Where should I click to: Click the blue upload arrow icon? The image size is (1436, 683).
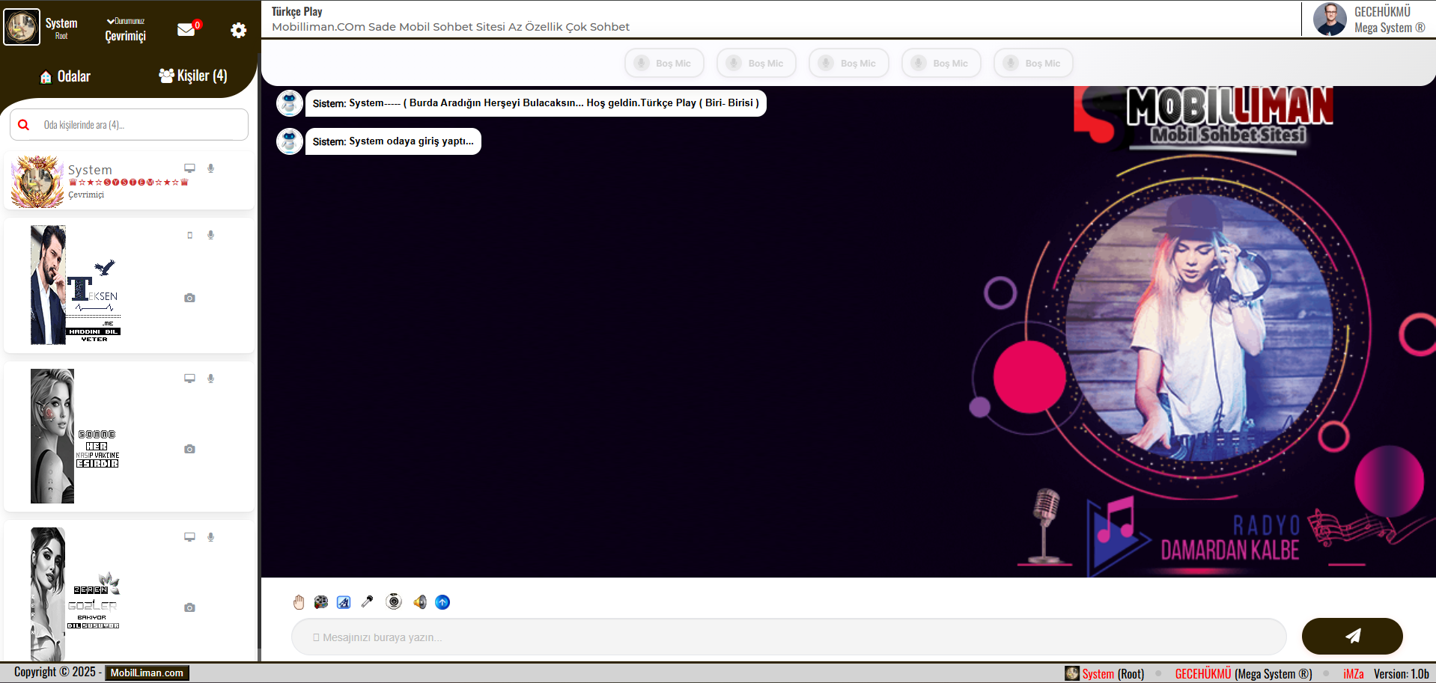click(442, 602)
